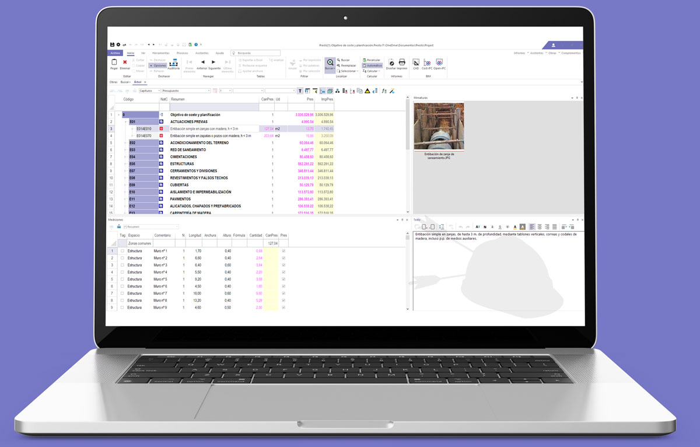Open the CAD tool in BIM group
700x447 pixels.
[x=416, y=62]
